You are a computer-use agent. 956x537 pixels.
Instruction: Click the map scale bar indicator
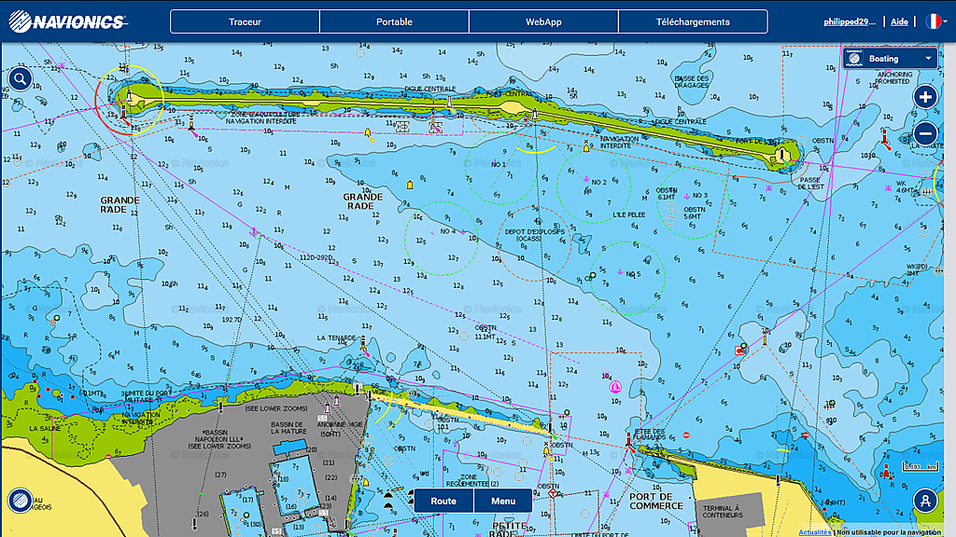click(920, 467)
